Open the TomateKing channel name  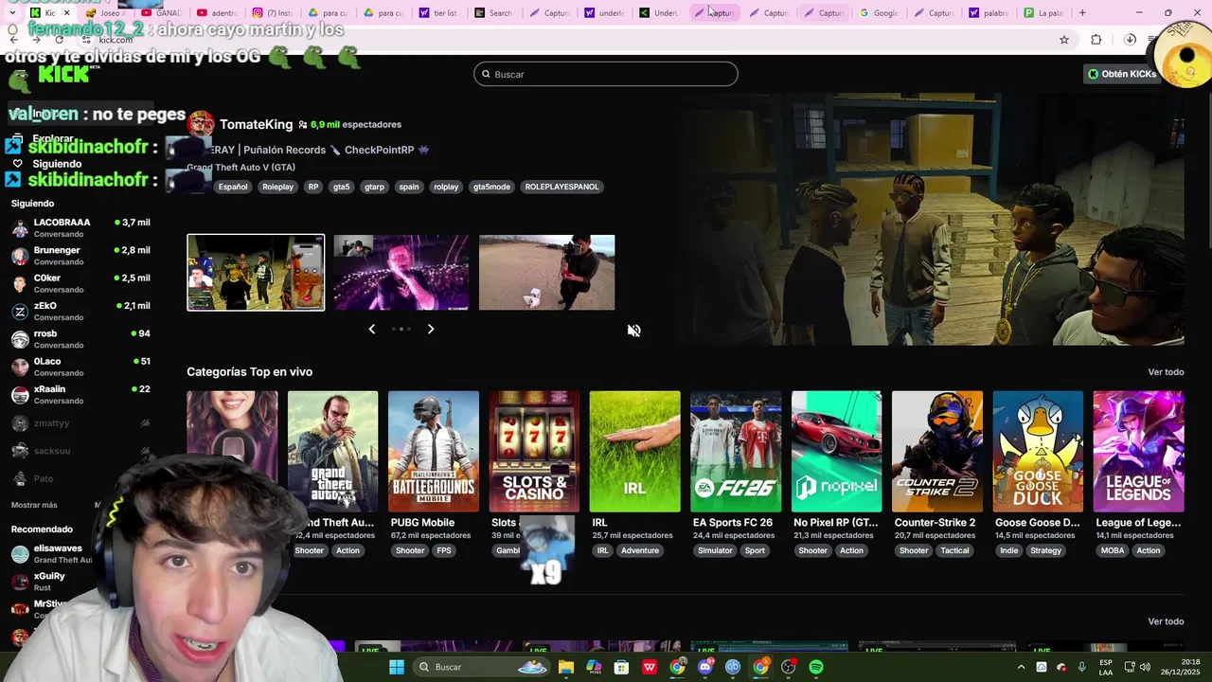[256, 124]
